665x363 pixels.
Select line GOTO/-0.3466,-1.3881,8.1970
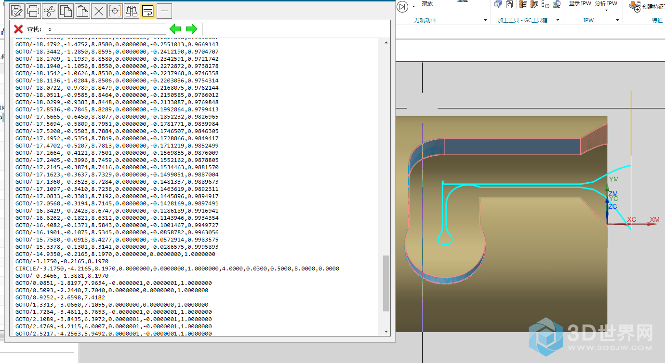pos(62,276)
